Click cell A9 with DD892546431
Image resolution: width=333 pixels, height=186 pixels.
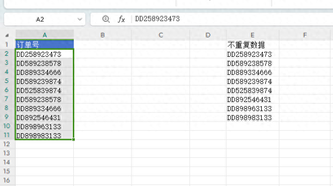44,117
